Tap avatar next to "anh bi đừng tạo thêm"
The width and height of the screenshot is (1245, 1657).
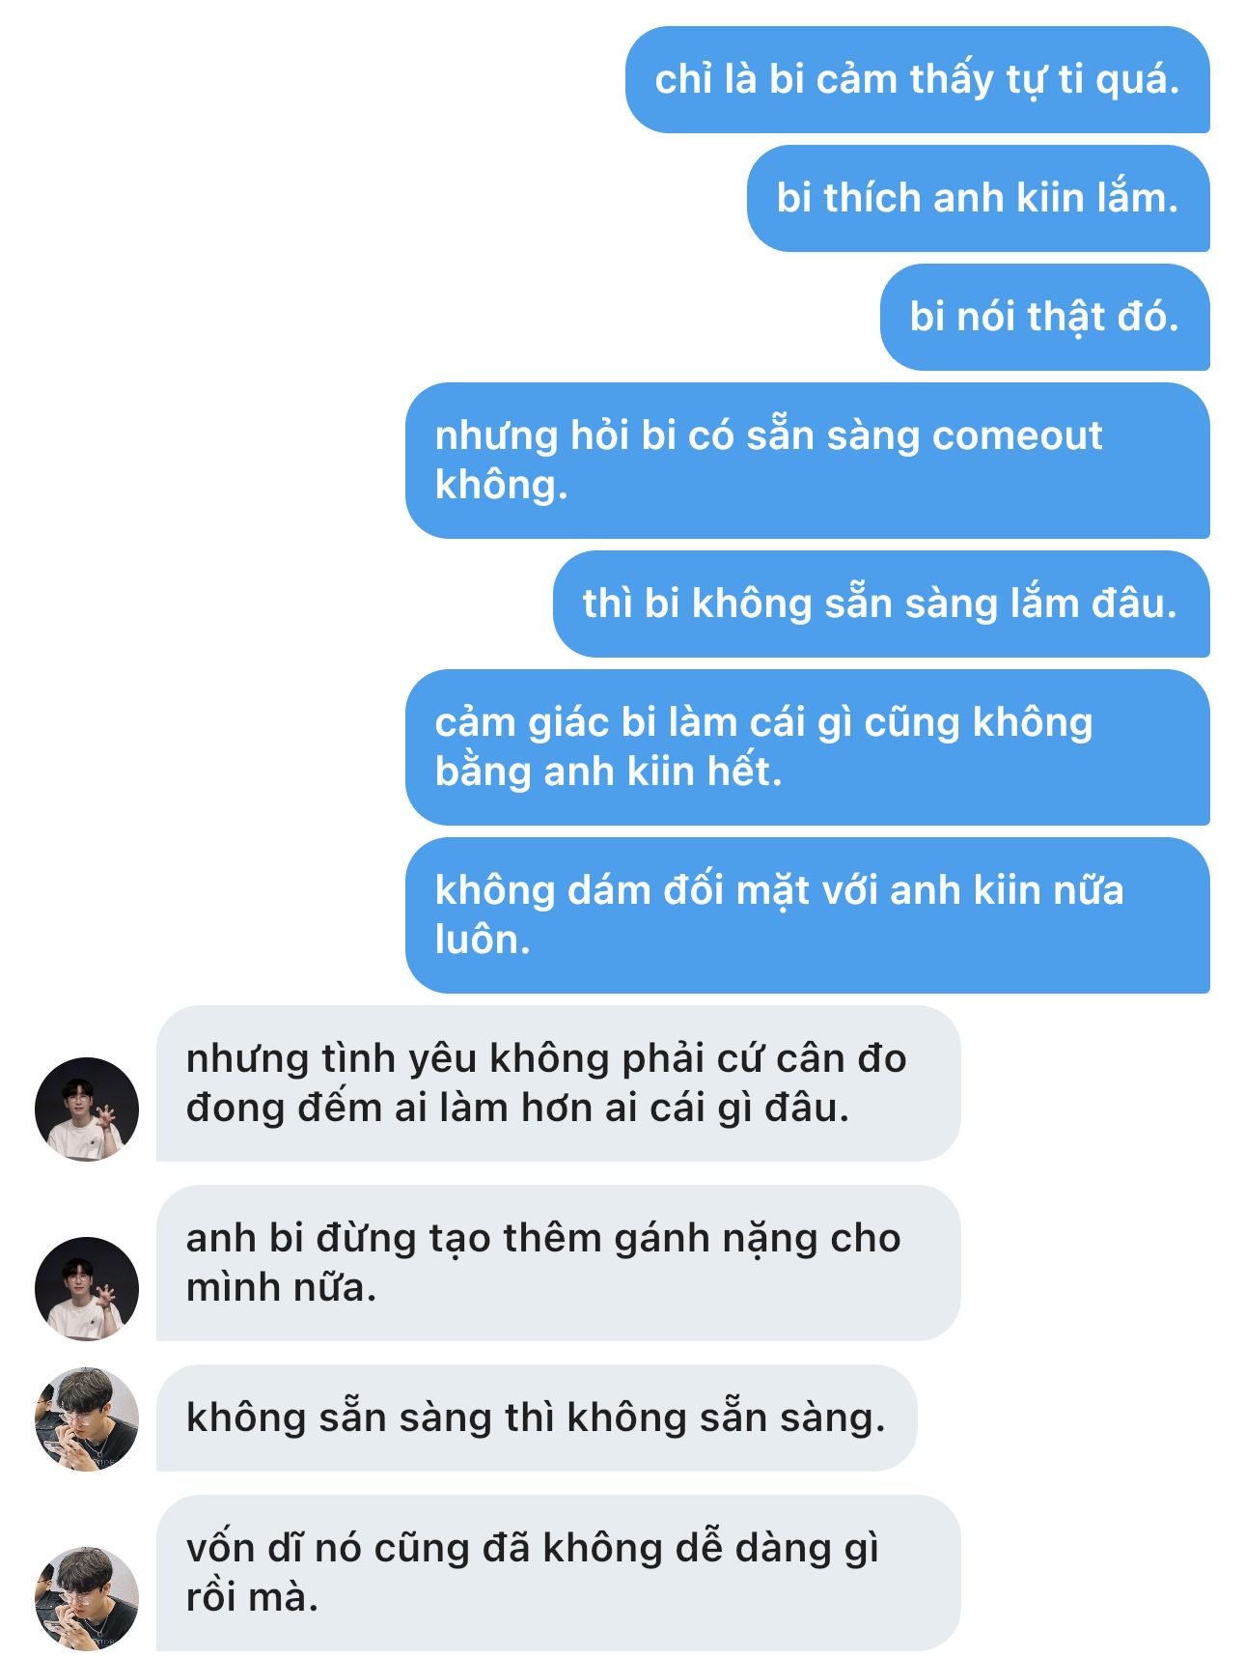point(87,1288)
